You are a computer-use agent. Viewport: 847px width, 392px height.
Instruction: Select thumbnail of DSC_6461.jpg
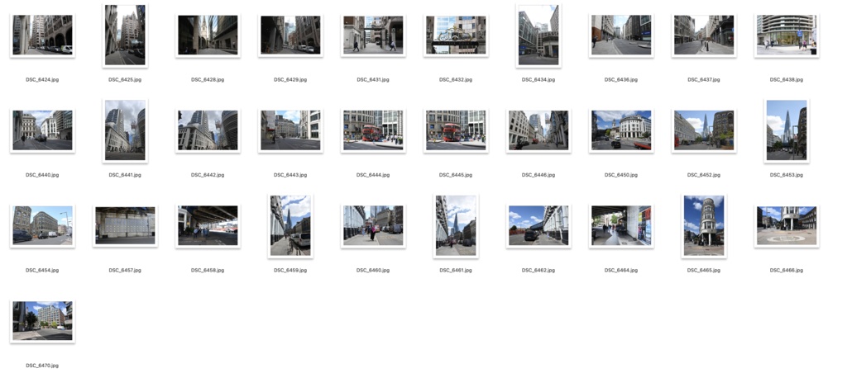pos(456,226)
